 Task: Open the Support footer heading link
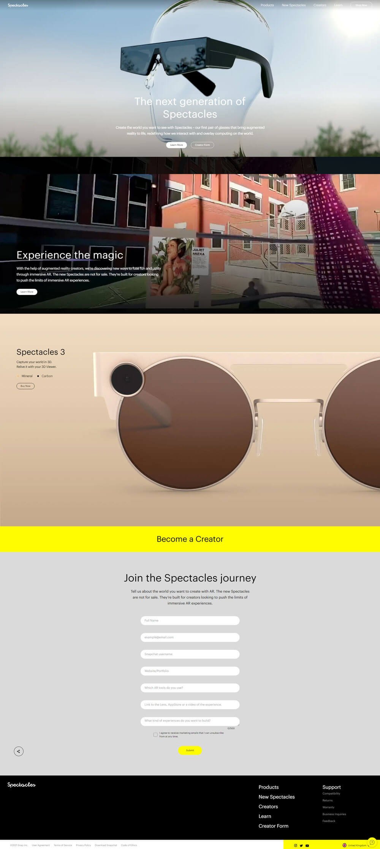(x=332, y=787)
